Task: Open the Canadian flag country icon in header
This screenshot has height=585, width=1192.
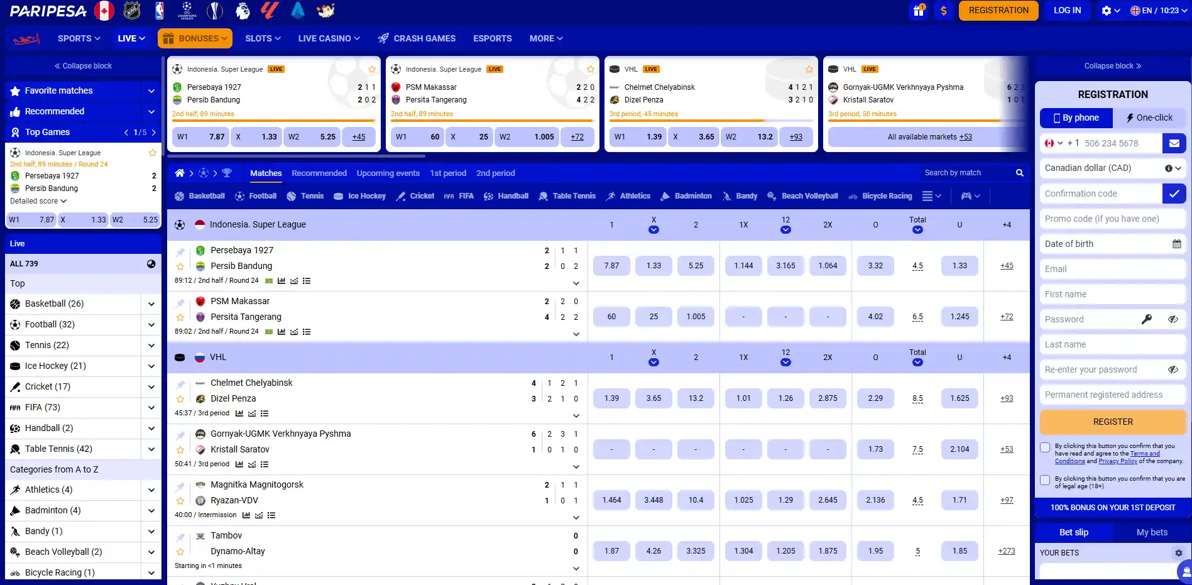Action: [x=104, y=11]
